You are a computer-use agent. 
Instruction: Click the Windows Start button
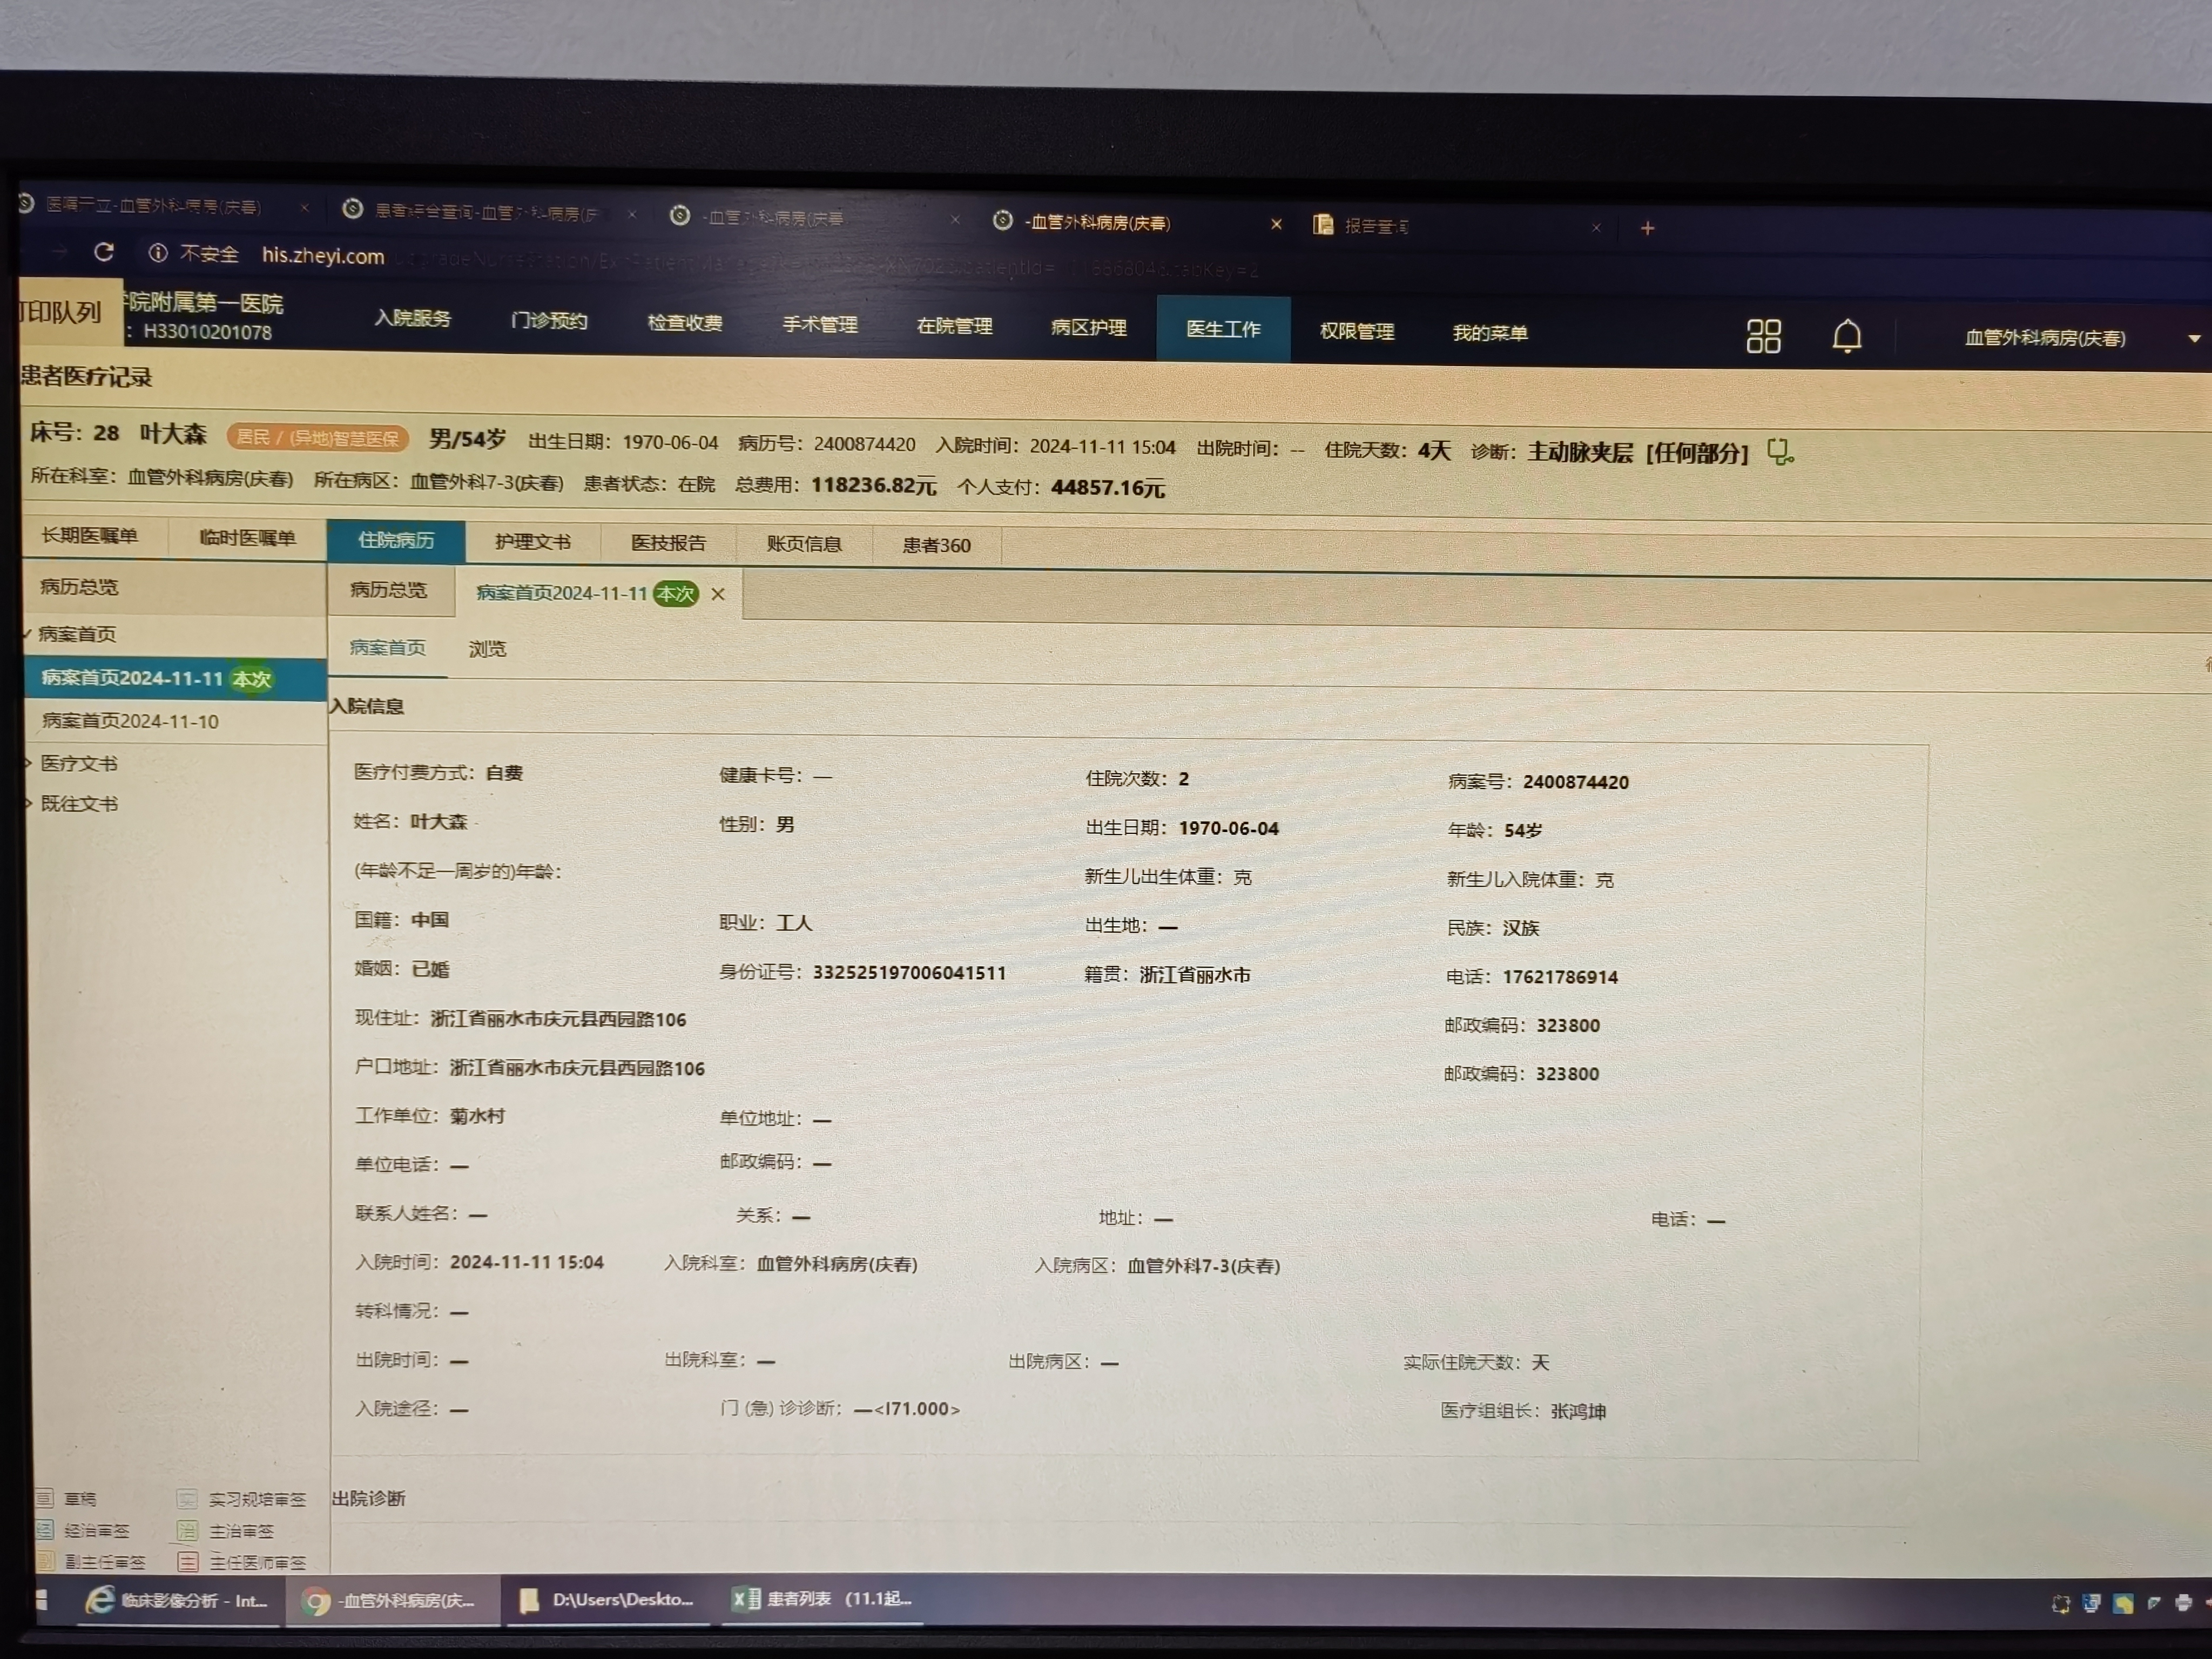[42, 1600]
